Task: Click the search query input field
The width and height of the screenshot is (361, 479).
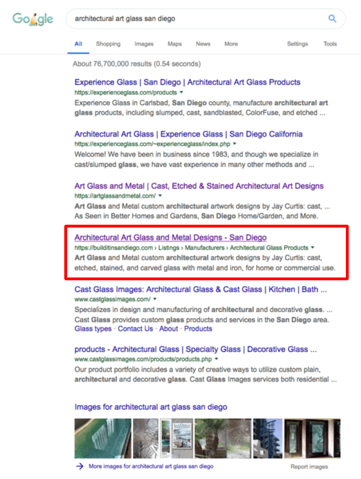Action: [199, 19]
